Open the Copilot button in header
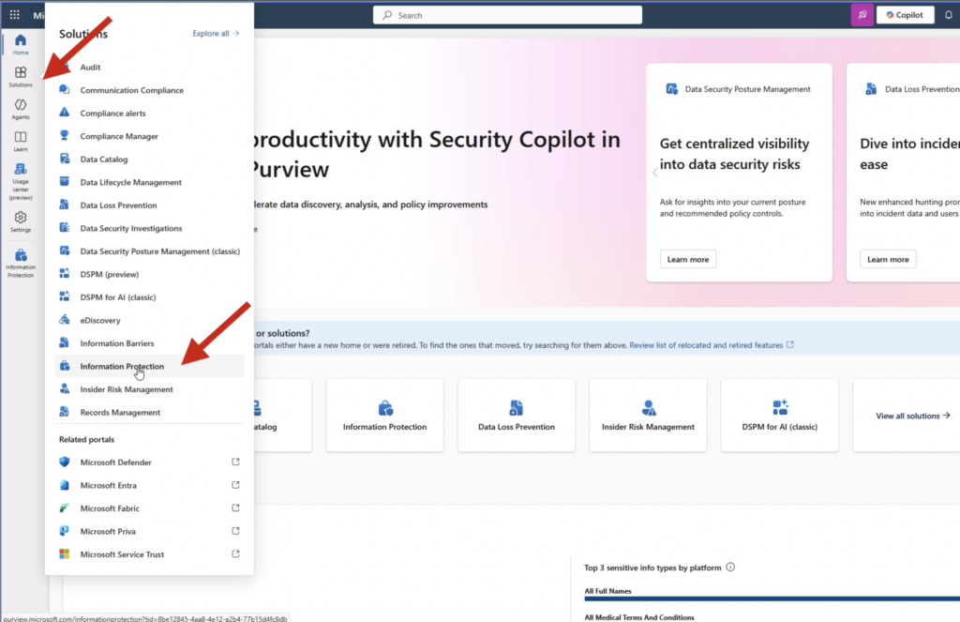 tap(905, 15)
